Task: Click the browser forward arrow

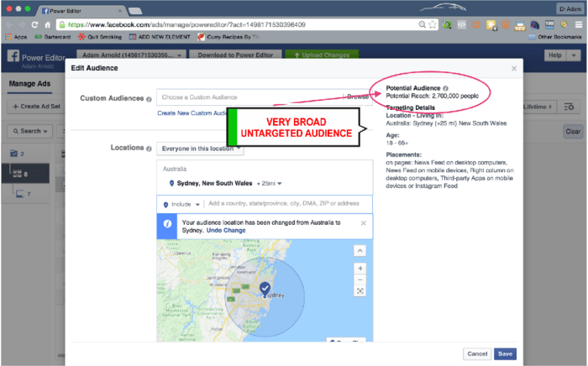Action: pyautogui.click(x=22, y=24)
